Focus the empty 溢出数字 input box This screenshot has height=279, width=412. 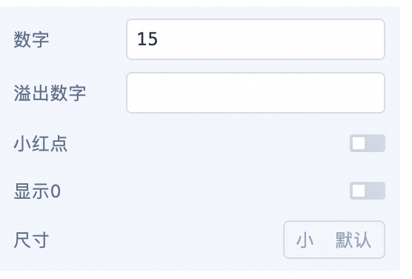(x=256, y=93)
